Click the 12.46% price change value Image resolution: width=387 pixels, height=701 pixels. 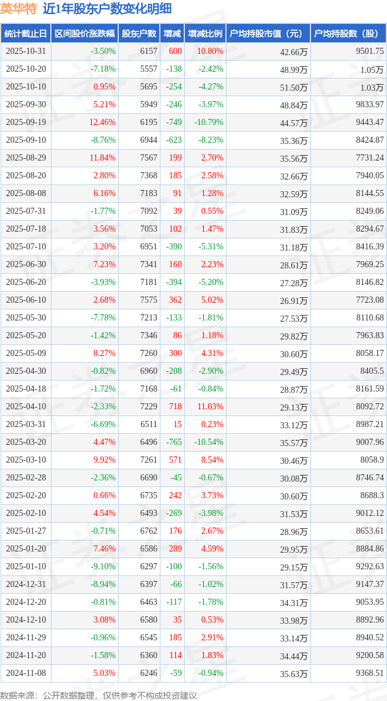[102, 123]
